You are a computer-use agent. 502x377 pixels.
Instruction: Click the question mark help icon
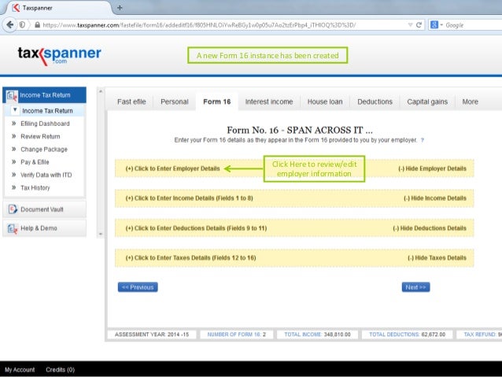pos(423,140)
